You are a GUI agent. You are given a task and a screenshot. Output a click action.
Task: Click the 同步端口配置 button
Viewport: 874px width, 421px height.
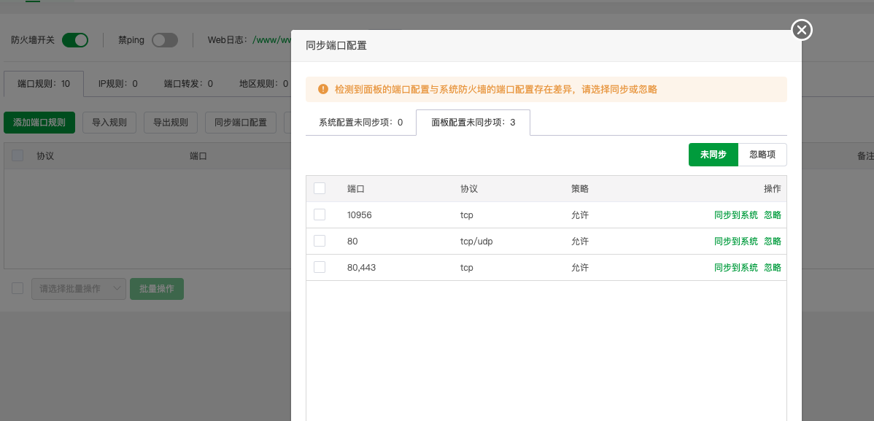(241, 122)
